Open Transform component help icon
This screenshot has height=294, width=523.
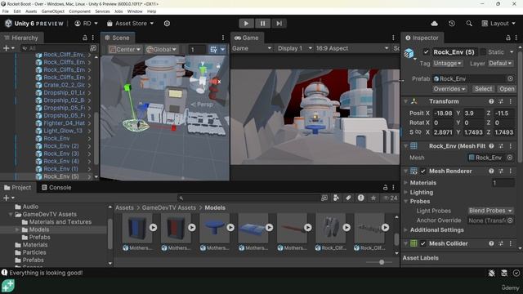(491, 101)
